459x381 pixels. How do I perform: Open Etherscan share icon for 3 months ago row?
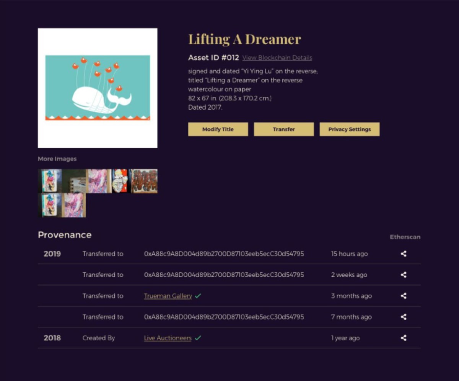pos(404,296)
